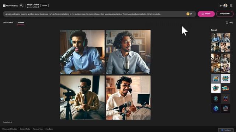Open image of curly-haired man at a bookshelf
236x132 pixels.
[x=128, y=52]
